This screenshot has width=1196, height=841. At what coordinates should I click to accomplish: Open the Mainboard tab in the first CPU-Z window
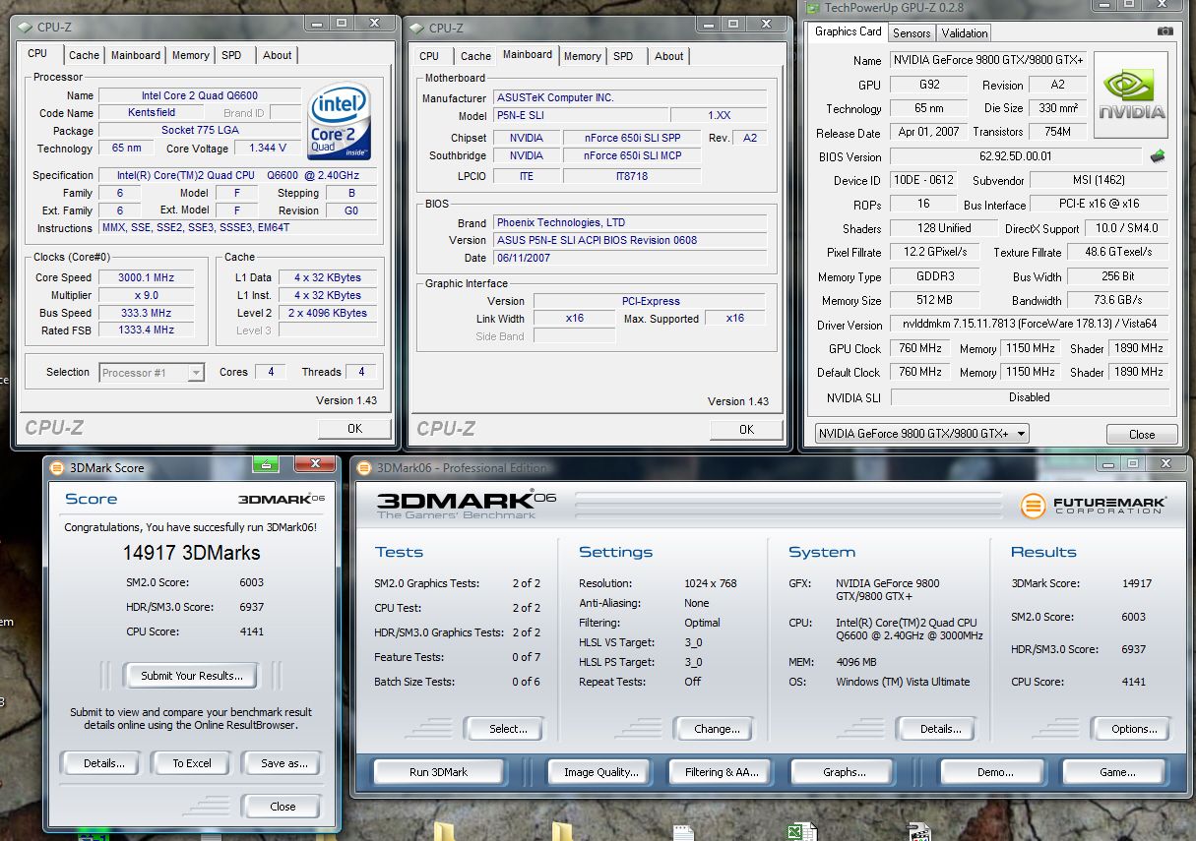pyautogui.click(x=136, y=55)
